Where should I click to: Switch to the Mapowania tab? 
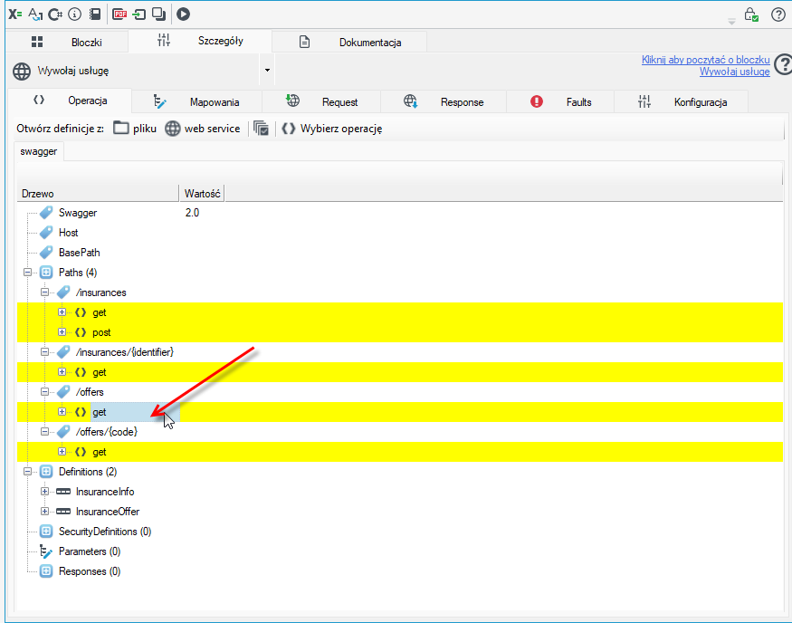click(x=197, y=102)
